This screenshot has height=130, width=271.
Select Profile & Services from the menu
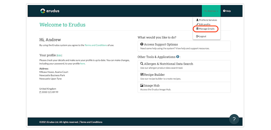(x=207, y=20)
